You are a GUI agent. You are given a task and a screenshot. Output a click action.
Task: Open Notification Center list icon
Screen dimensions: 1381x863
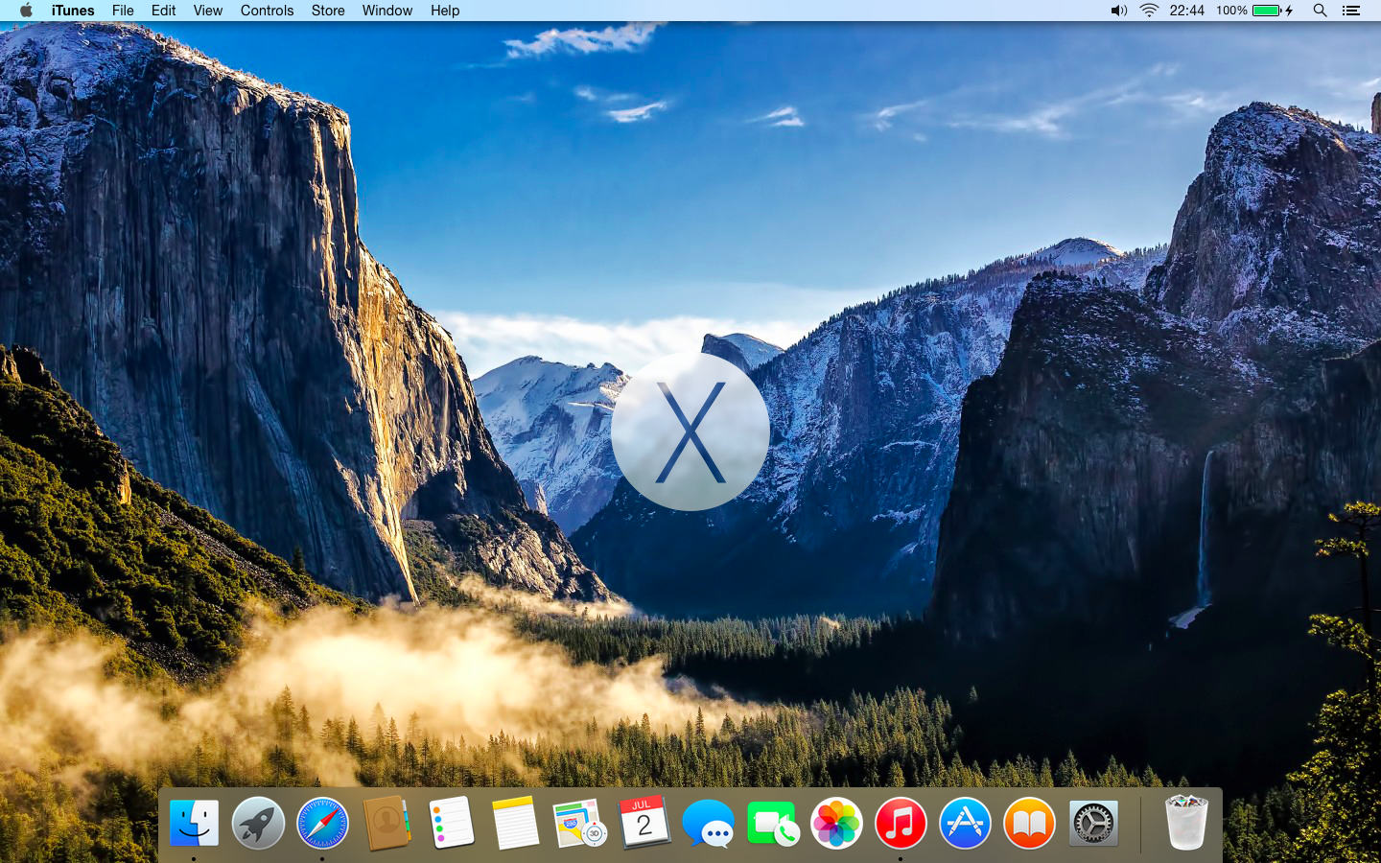click(x=1351, y=11)
